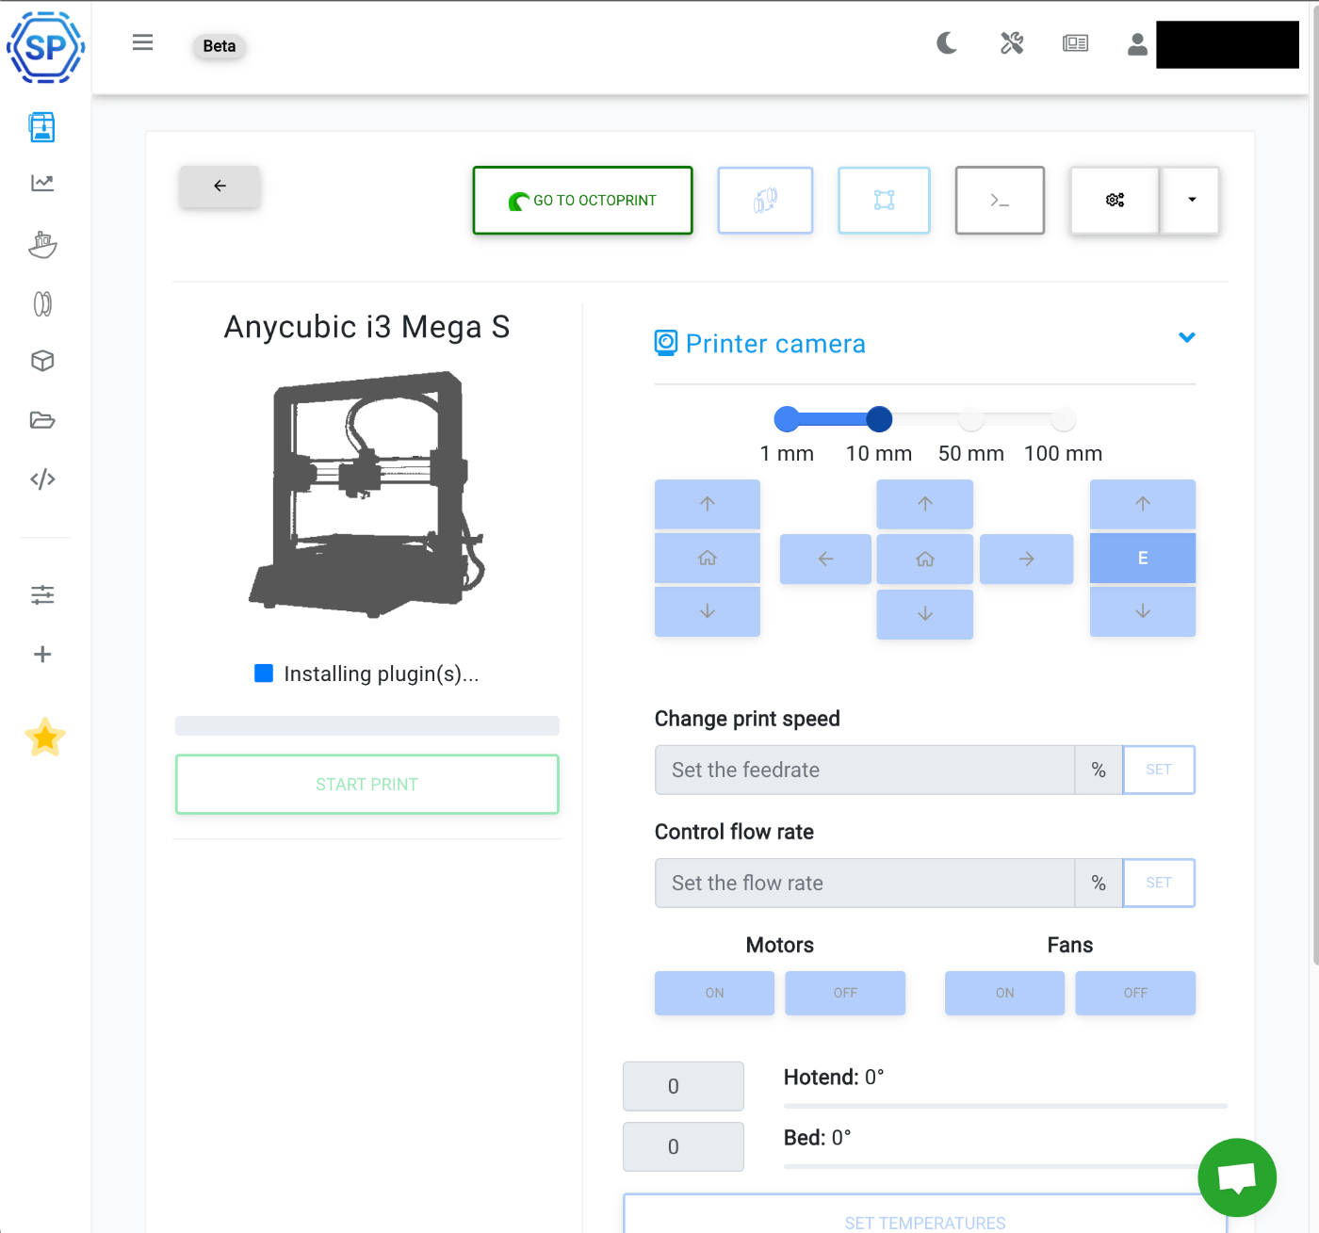Retract extruder up arrow

click(1143, 504)
